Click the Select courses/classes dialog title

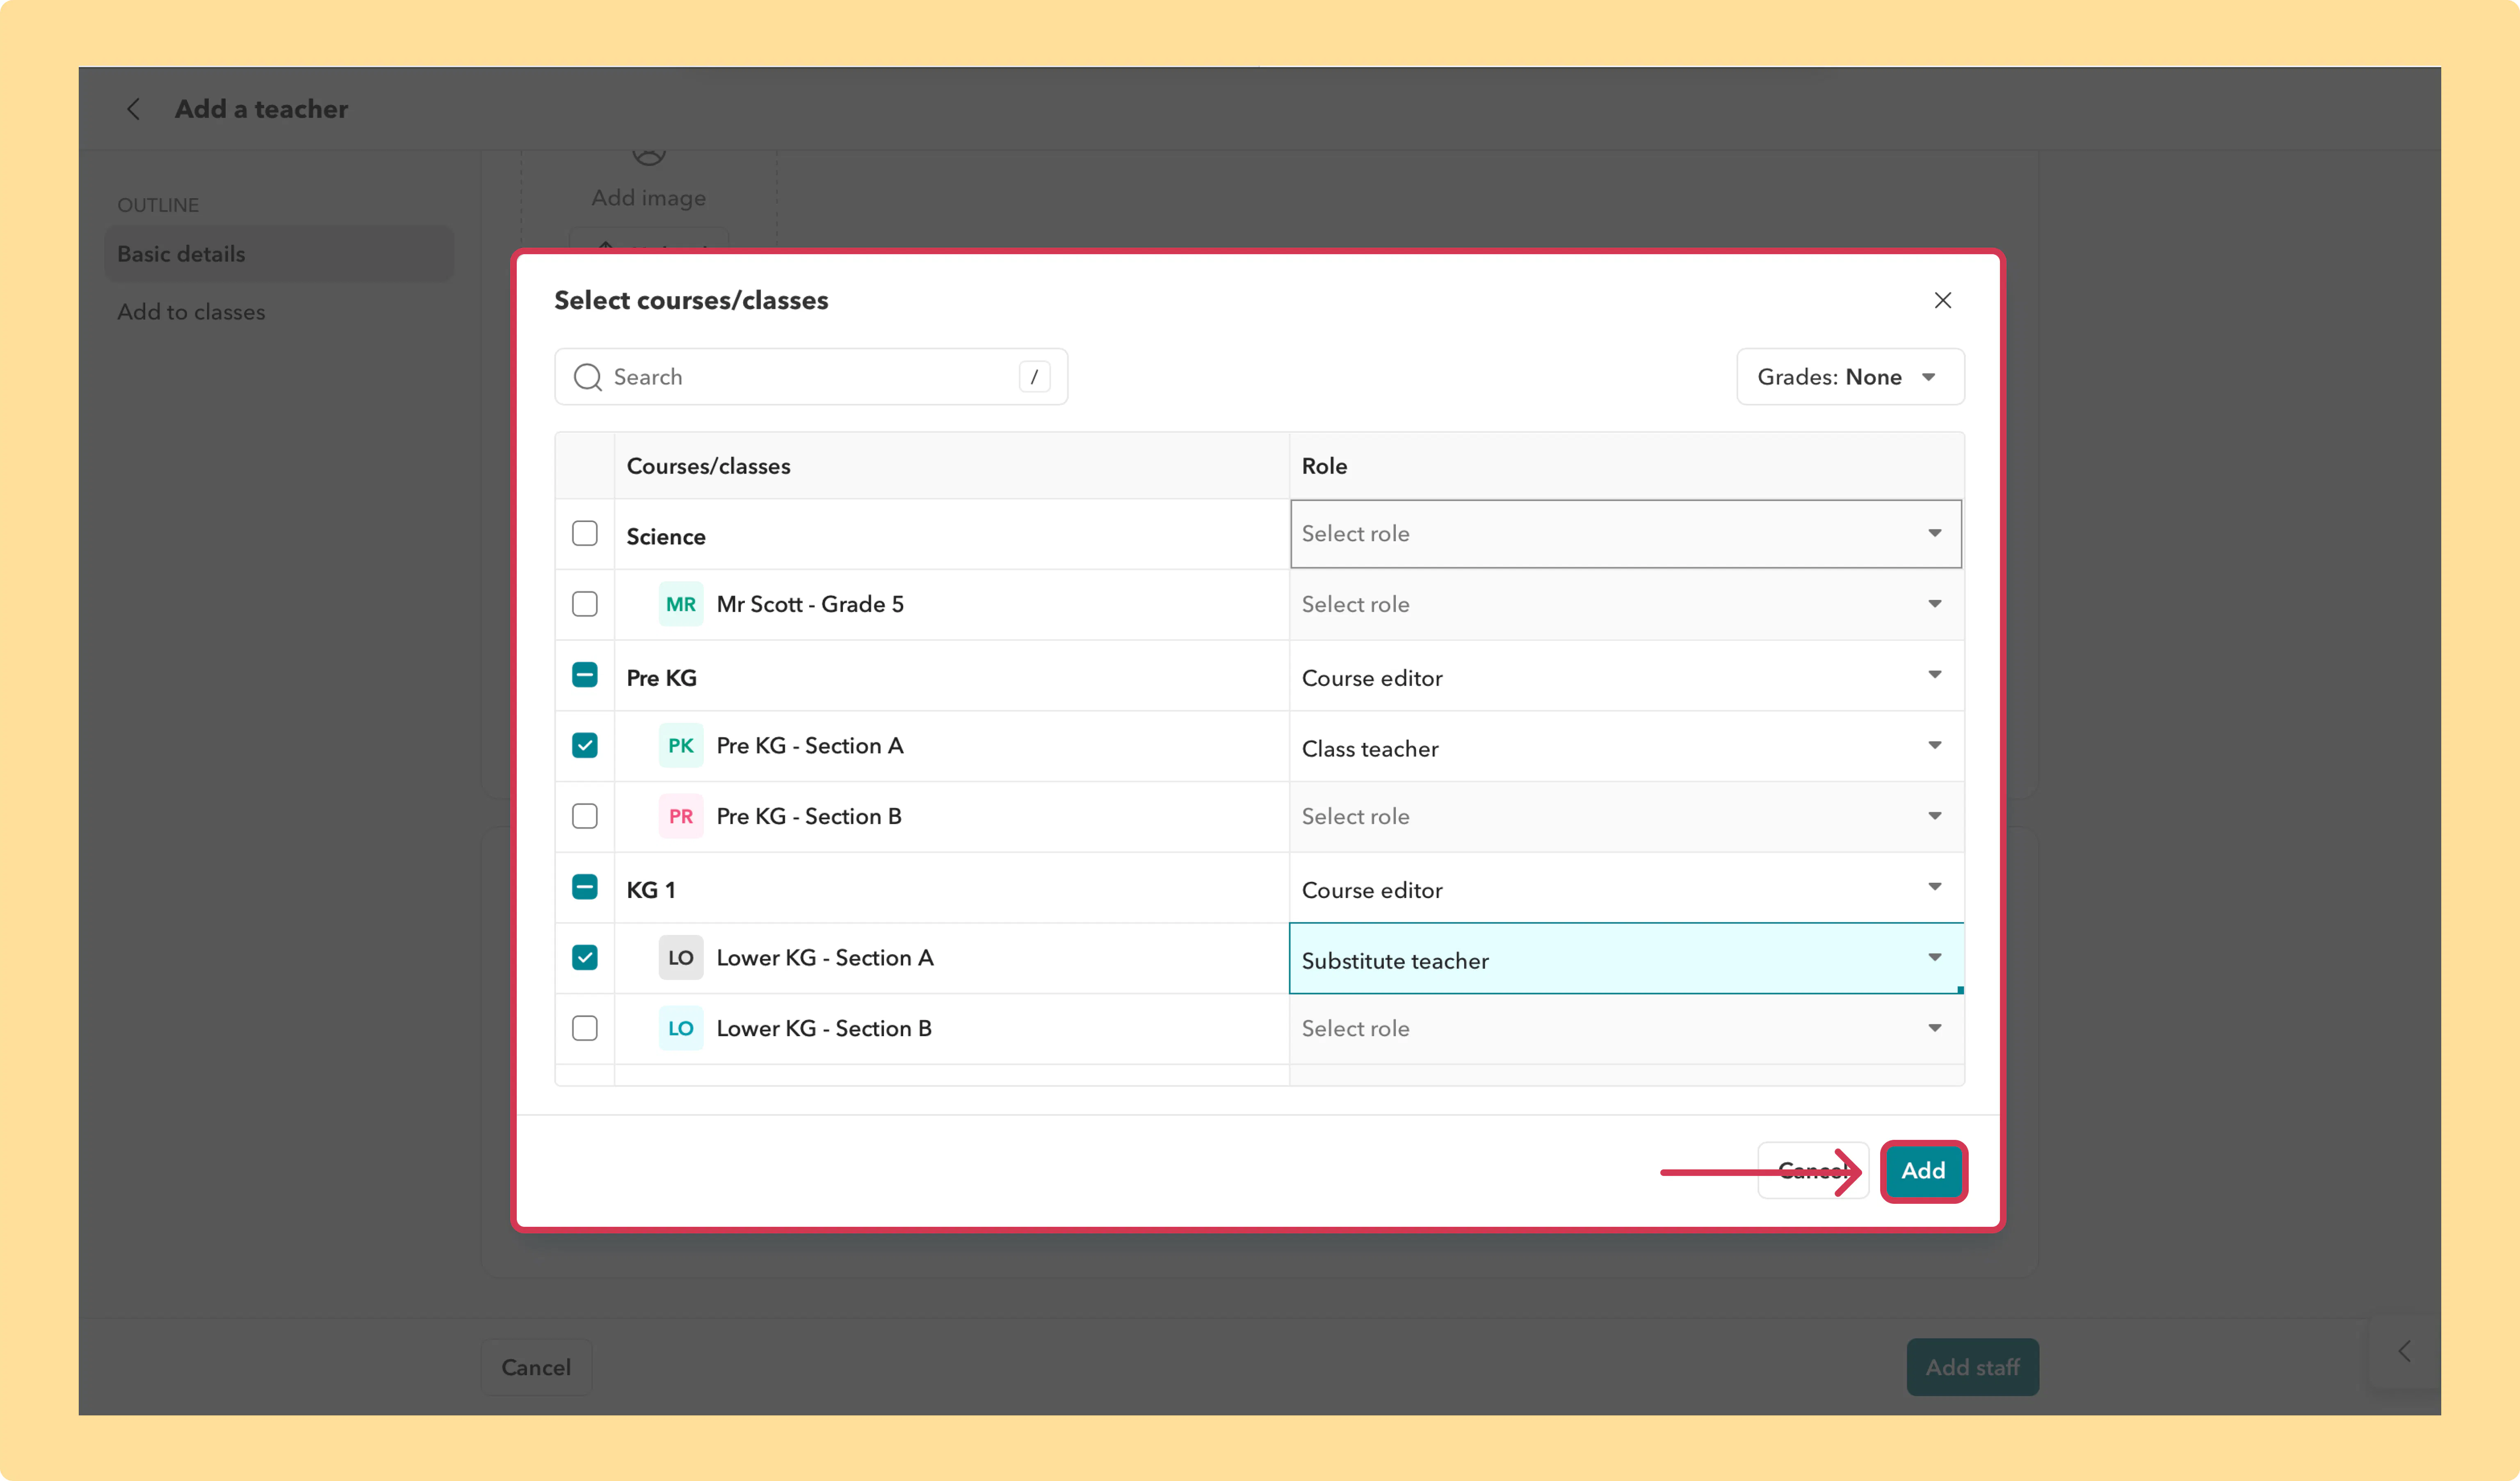point(691,300)
